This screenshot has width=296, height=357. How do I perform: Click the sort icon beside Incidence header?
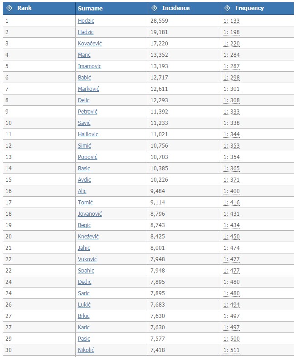point(154,8)
